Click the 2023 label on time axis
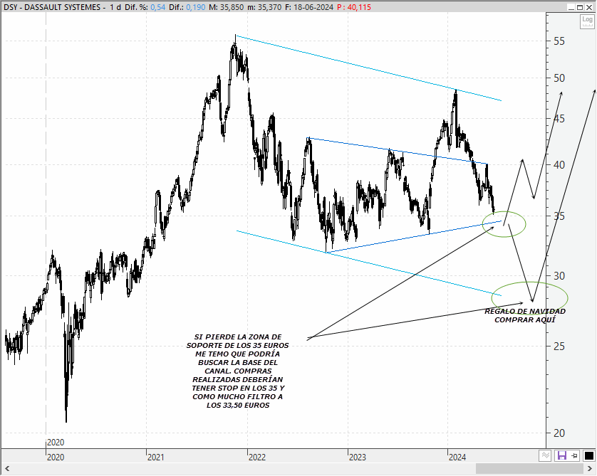 [357, 457]
